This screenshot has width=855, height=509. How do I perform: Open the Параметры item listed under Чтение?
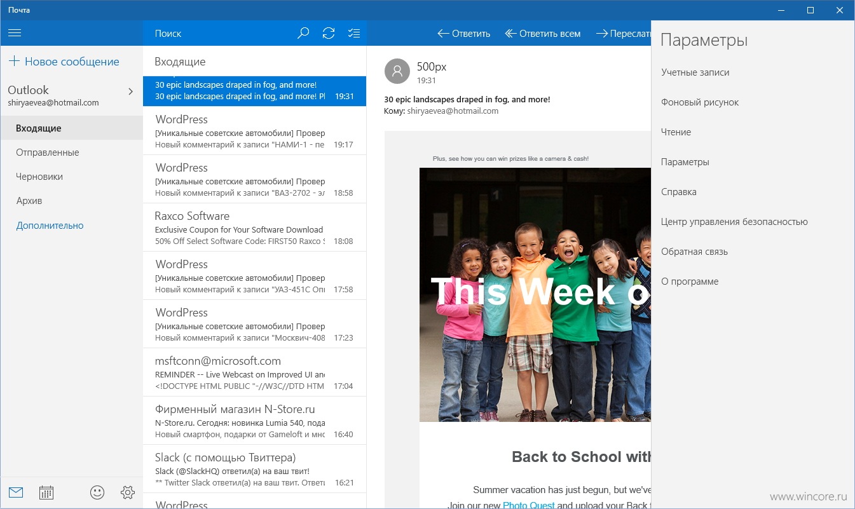pos(685,162)
